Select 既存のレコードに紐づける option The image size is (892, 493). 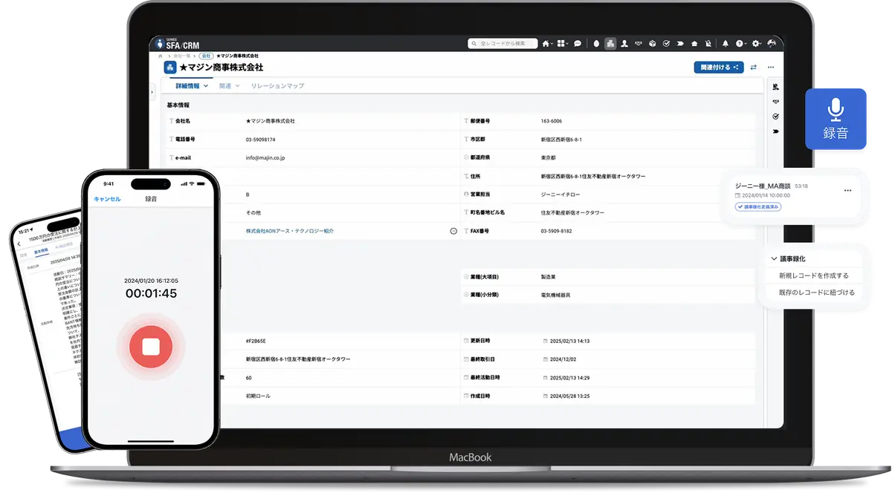tap(816, 293)
